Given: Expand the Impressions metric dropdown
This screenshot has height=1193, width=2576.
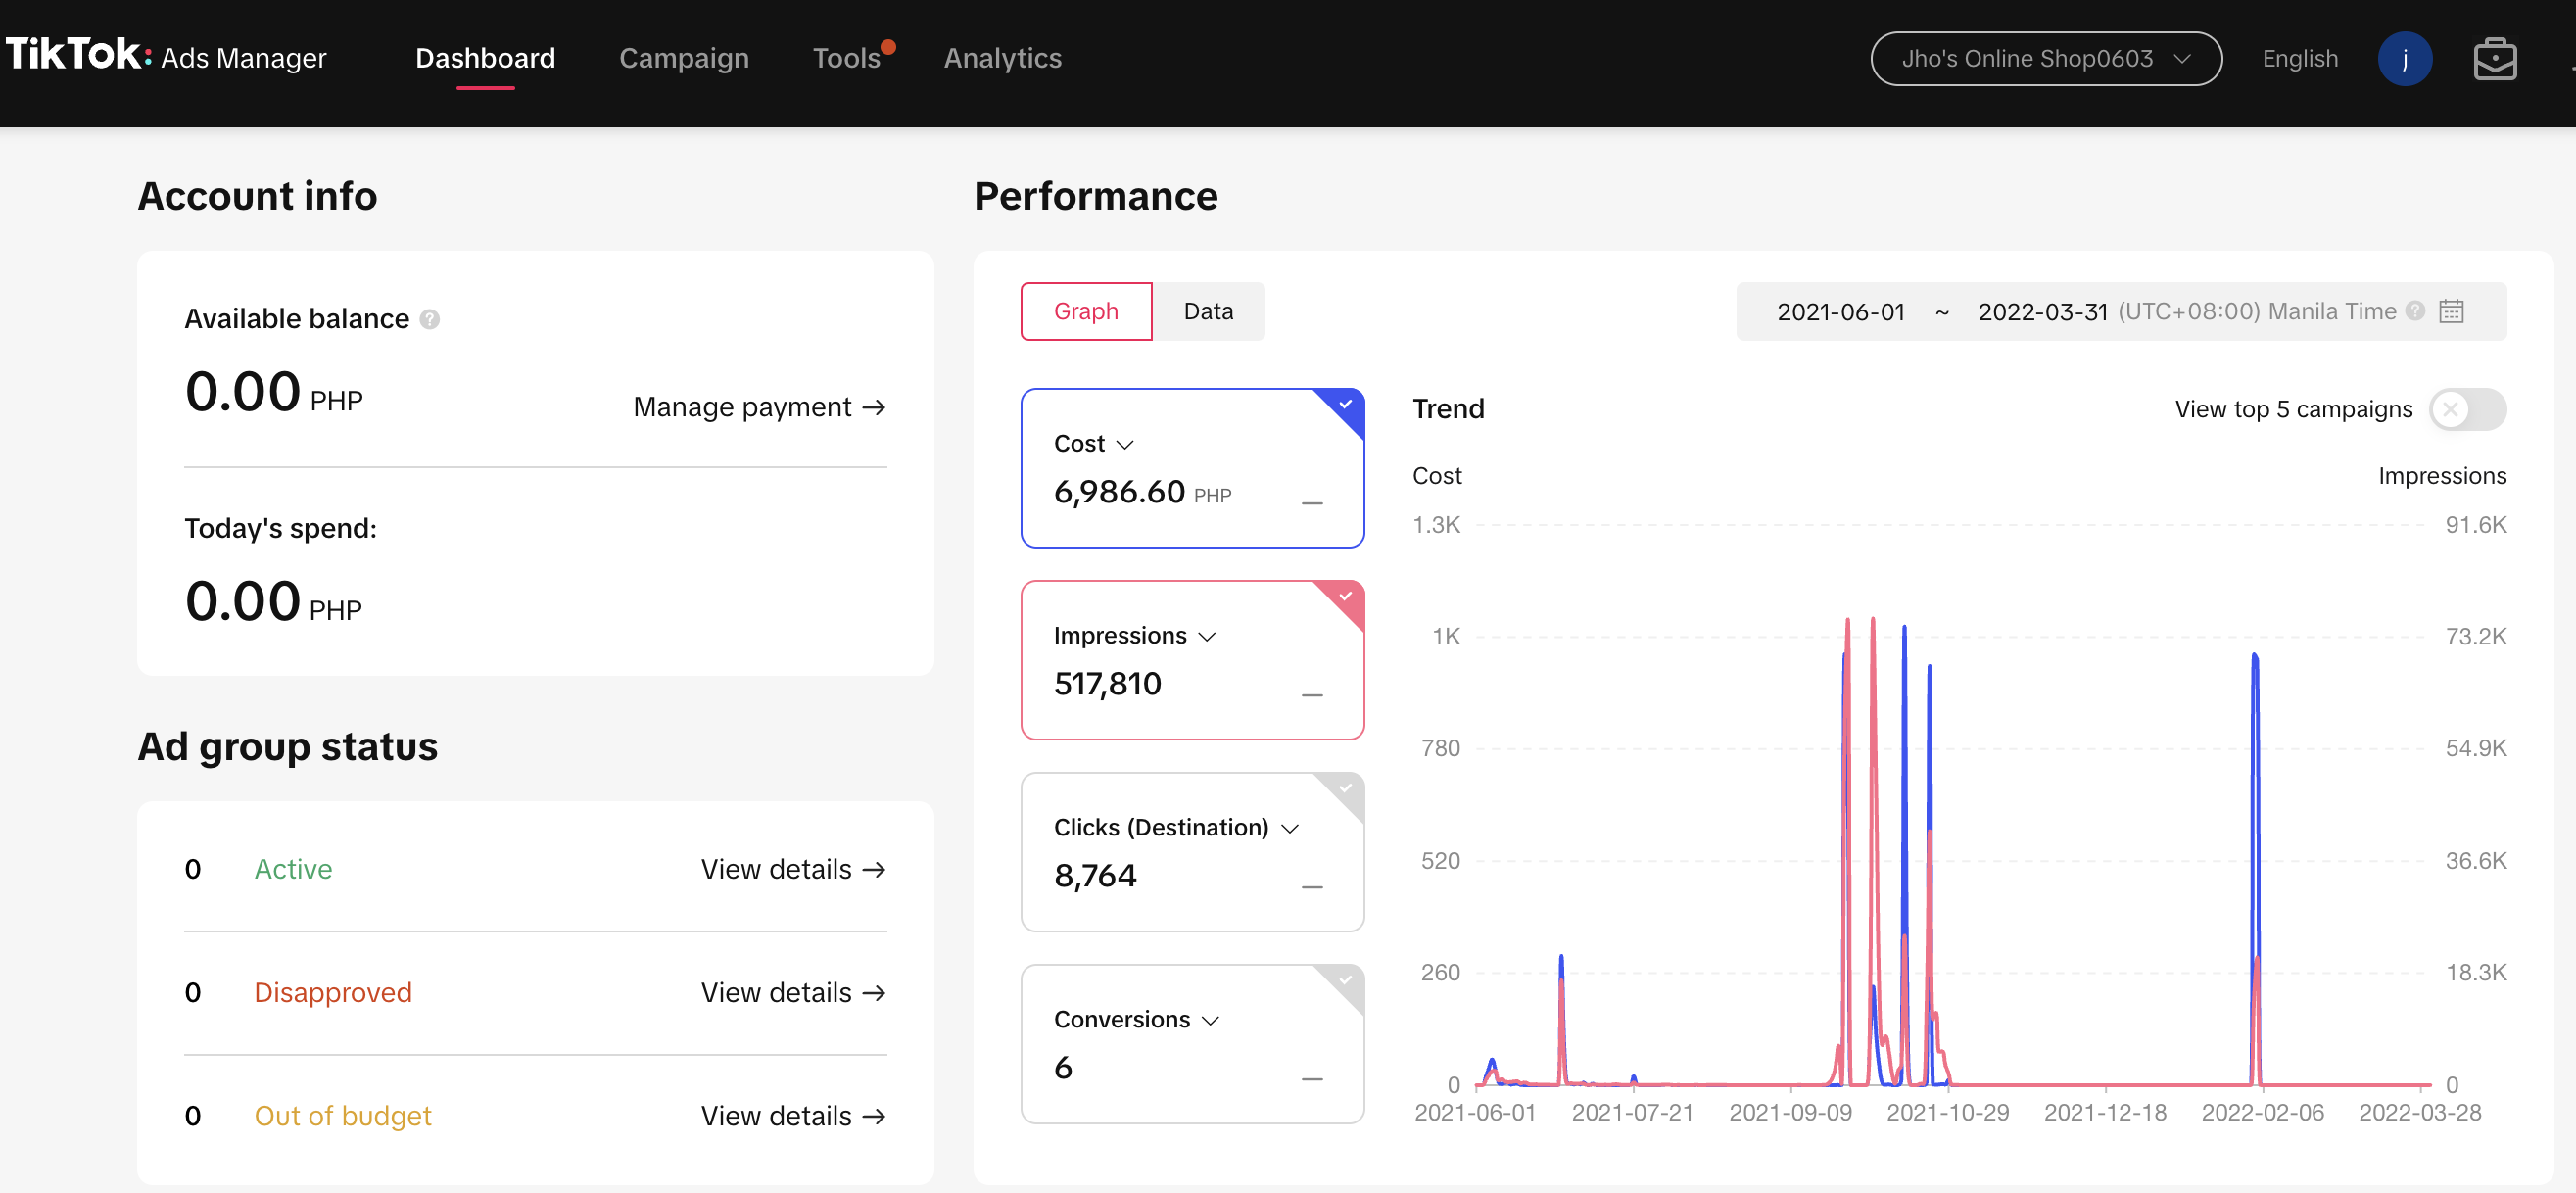Looking at the screenshot, I should coord(1207,637).
